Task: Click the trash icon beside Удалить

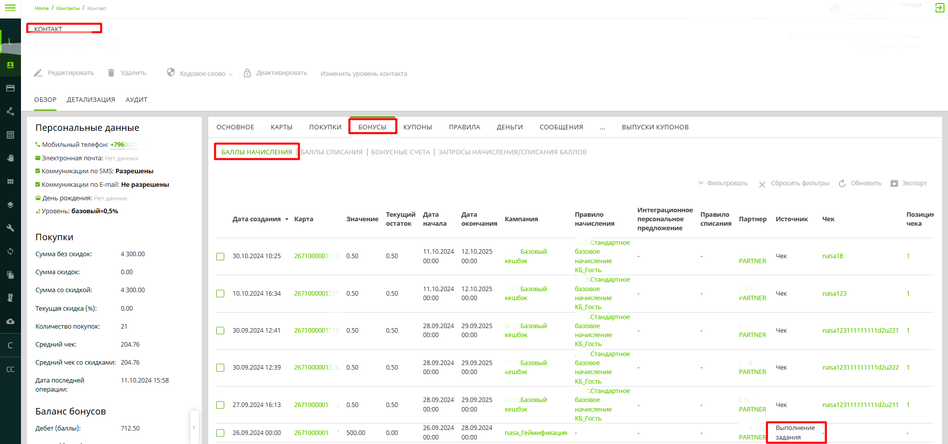Action: [111, 73]
